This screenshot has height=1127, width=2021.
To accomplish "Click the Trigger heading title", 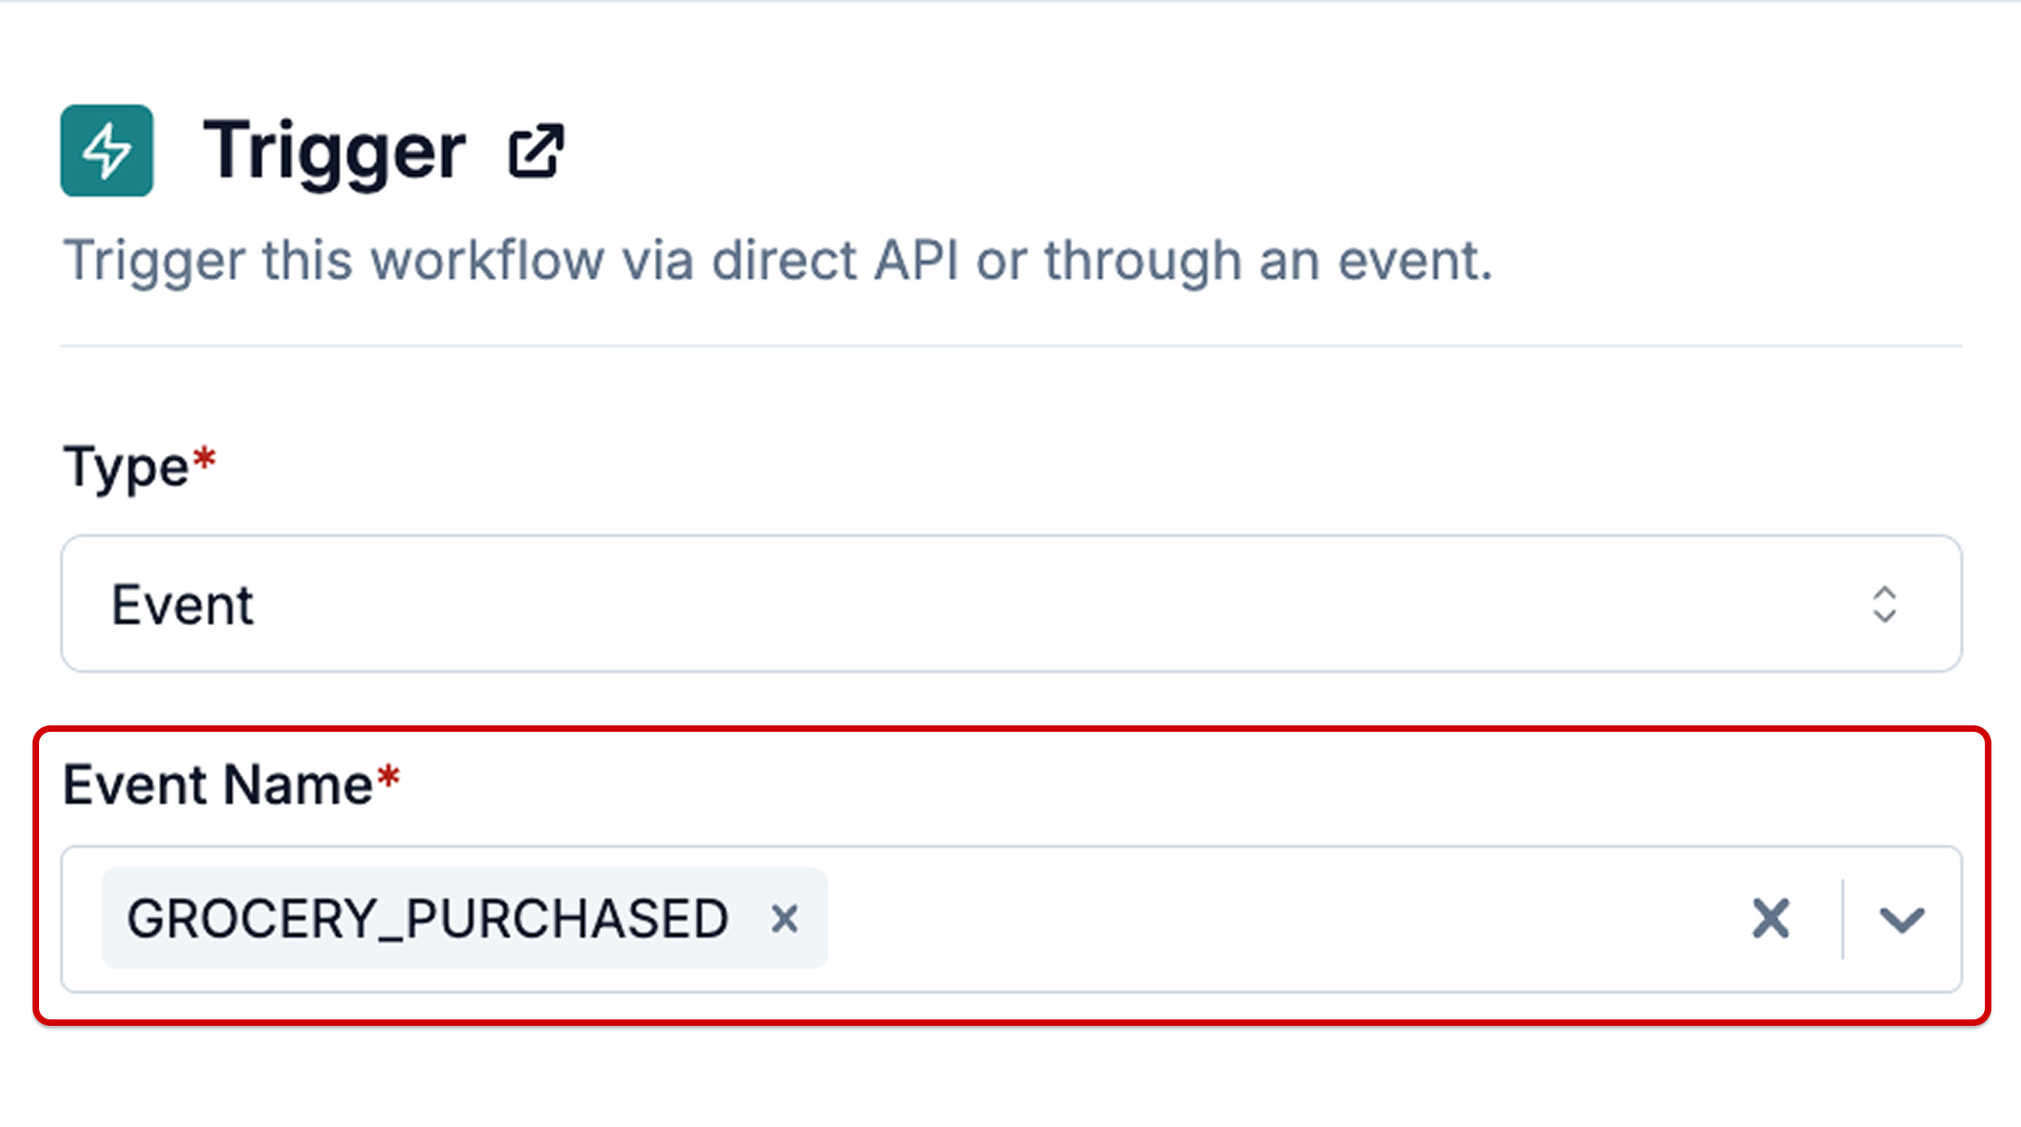I will point(335,152).
